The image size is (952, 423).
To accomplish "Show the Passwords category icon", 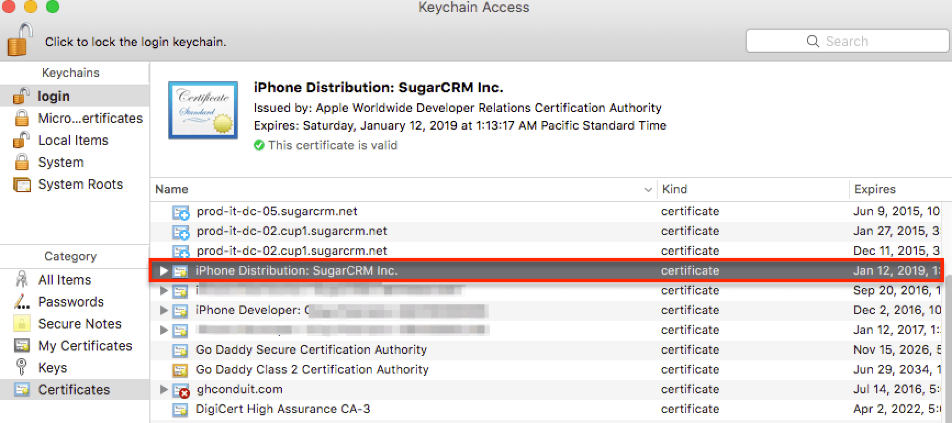I will (21, 302).
